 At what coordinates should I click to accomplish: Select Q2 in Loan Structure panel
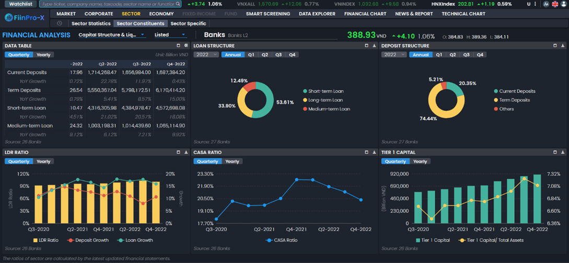coord(265,55)
